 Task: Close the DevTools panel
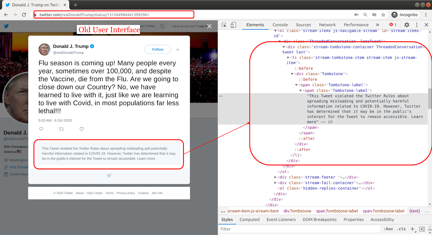pyautogui.click(x=426, y=25)
